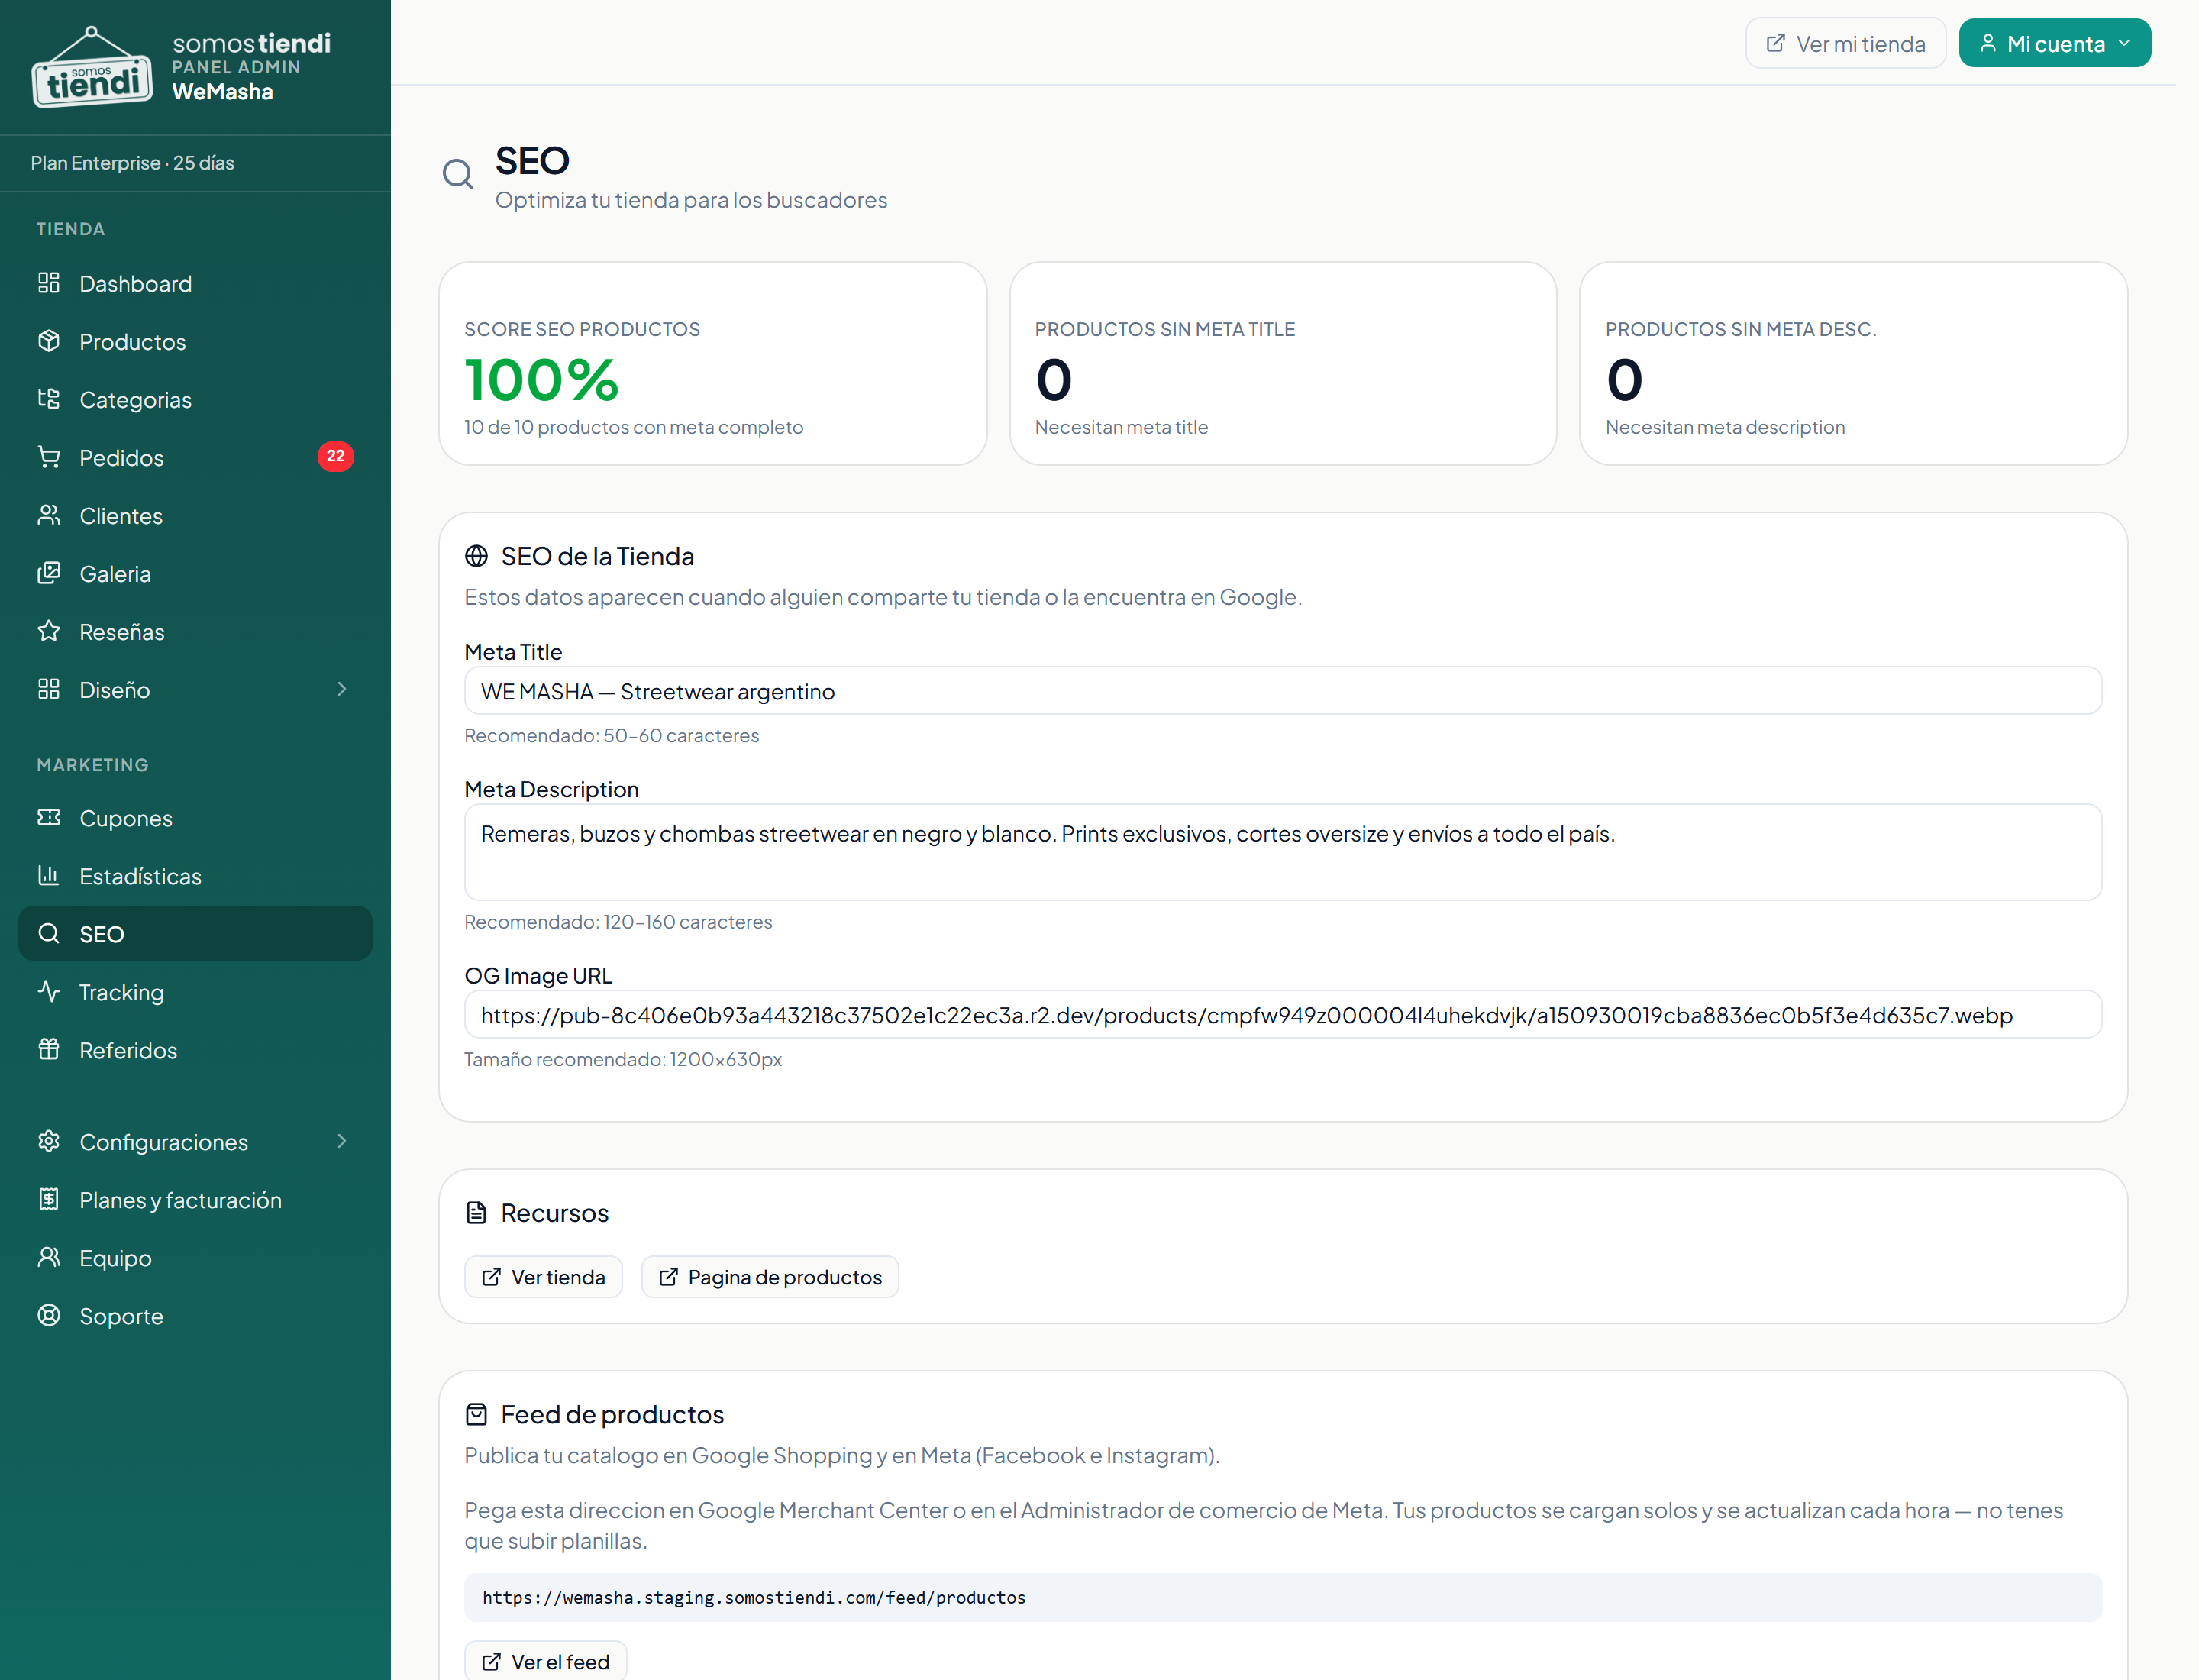
Task: Click the Estadísticas chart icon
Action: (49, 875)
